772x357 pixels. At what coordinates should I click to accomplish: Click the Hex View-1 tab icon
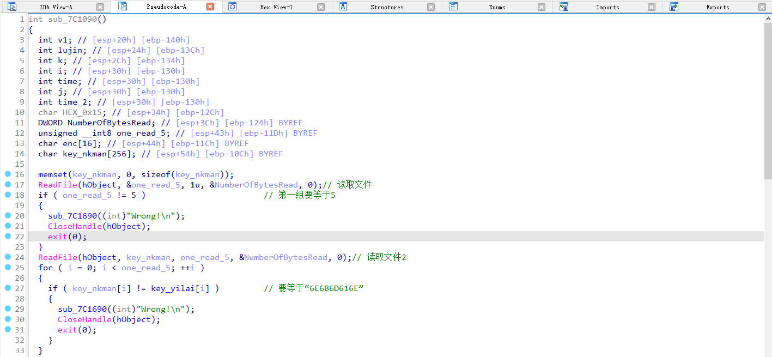pos(233,7)
